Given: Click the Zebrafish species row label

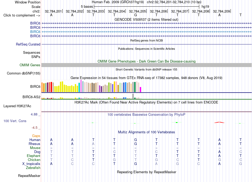Looking at the screenshot, I should tap(33, 168).
